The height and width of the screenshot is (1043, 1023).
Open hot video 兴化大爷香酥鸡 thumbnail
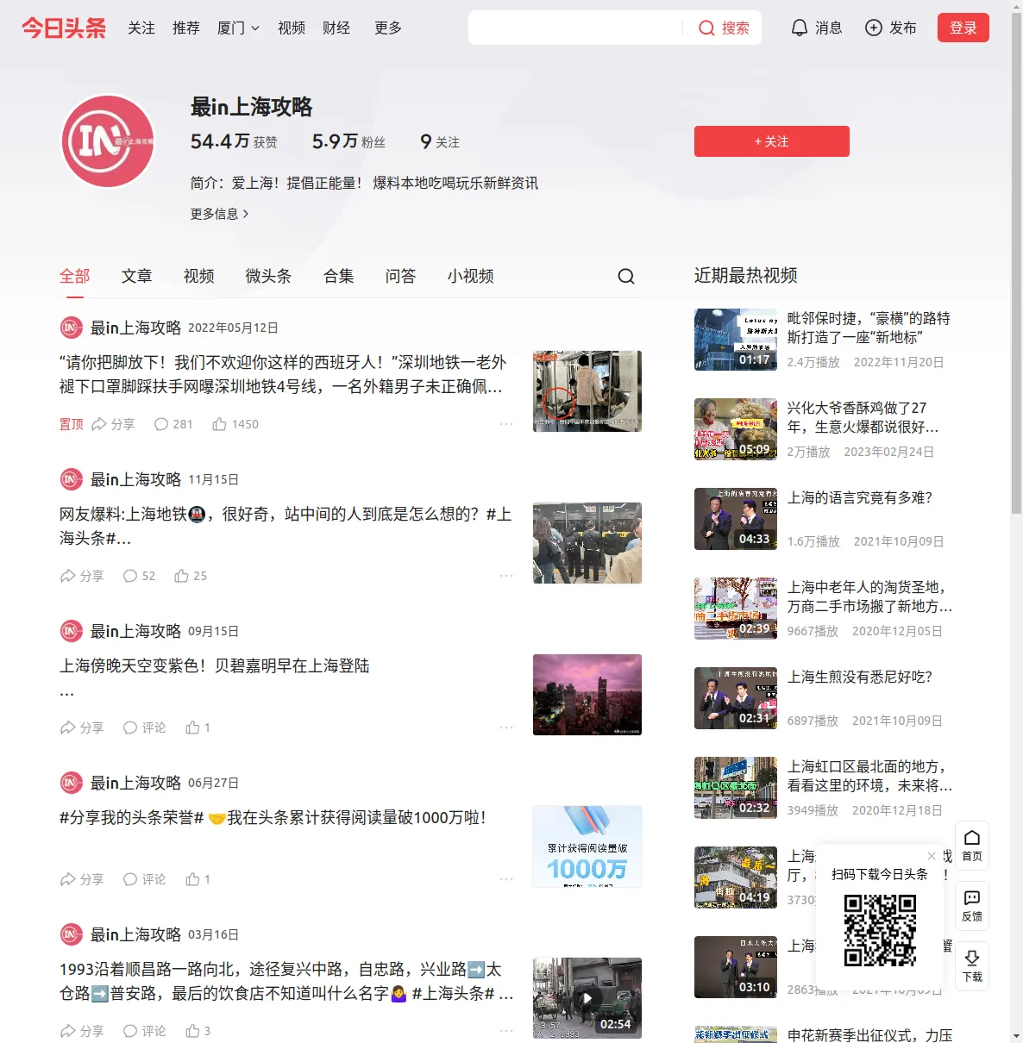point(736,429)
